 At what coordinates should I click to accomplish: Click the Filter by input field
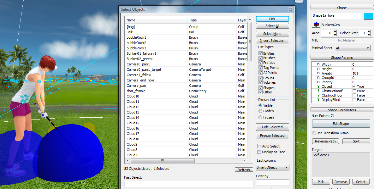coord(272,183)
